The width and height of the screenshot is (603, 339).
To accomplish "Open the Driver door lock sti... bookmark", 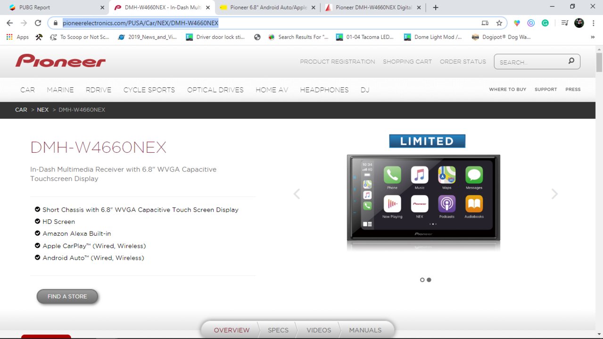I will 215,37.
